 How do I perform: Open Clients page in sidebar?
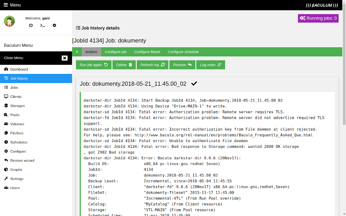pyautogui.click(x=36, y=97)
